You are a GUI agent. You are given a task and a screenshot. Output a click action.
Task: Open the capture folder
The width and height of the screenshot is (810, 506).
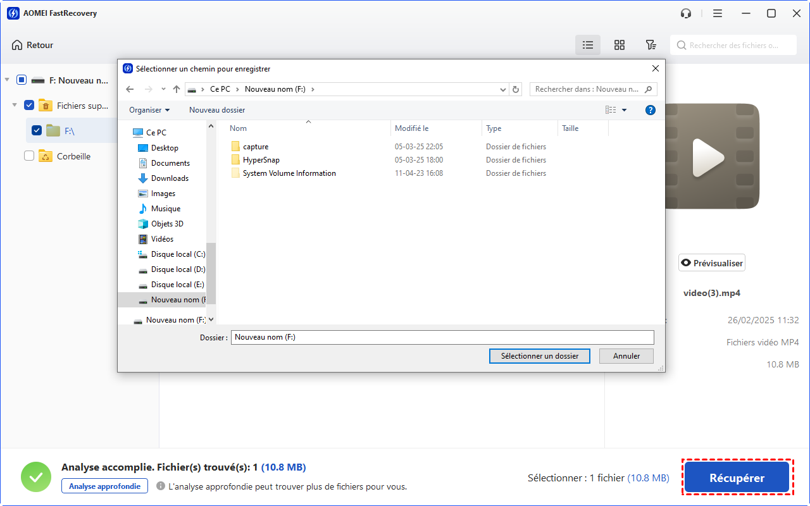(x=256, y=147)
